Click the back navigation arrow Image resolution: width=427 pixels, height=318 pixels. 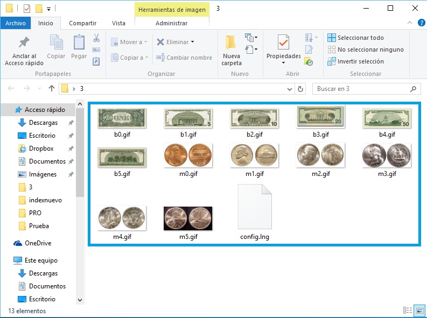coord(11,88)
